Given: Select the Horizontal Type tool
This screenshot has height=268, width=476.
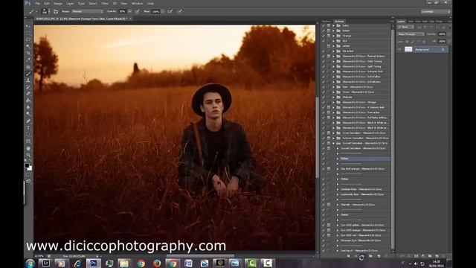Looking at the screenshot, I should pos(28,127).
